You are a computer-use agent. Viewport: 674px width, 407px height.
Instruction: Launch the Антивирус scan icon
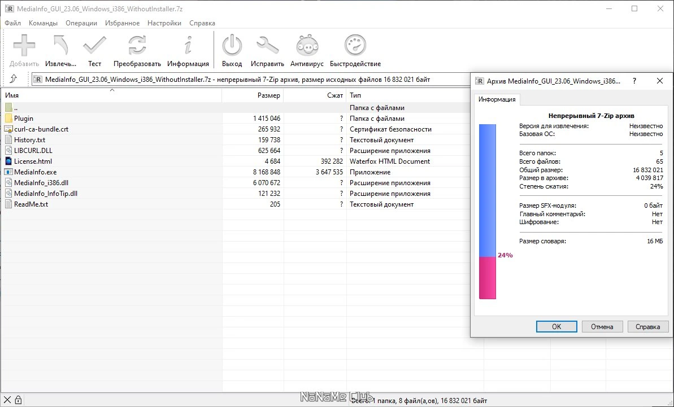[307, 46]
